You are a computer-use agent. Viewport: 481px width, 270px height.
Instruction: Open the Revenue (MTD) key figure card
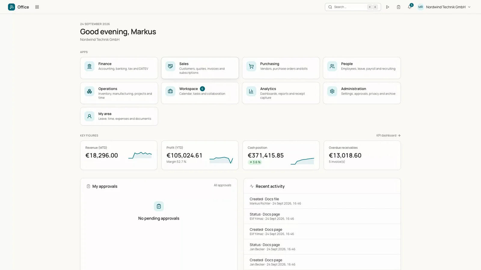point(119,155)
